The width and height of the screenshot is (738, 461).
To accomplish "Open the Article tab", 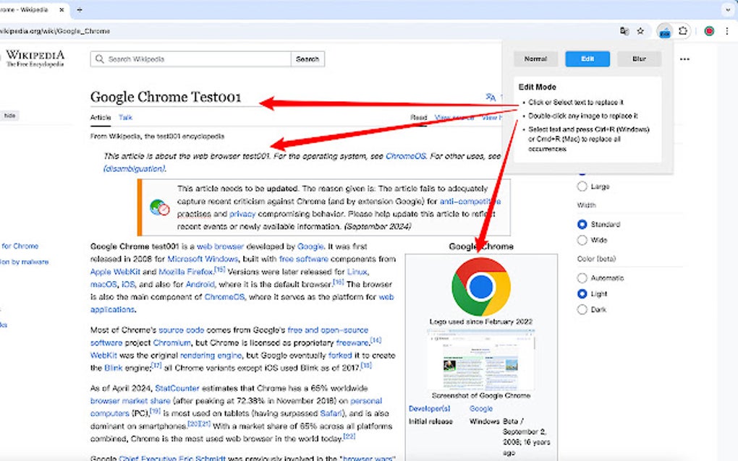I will [x=100, y=116].
